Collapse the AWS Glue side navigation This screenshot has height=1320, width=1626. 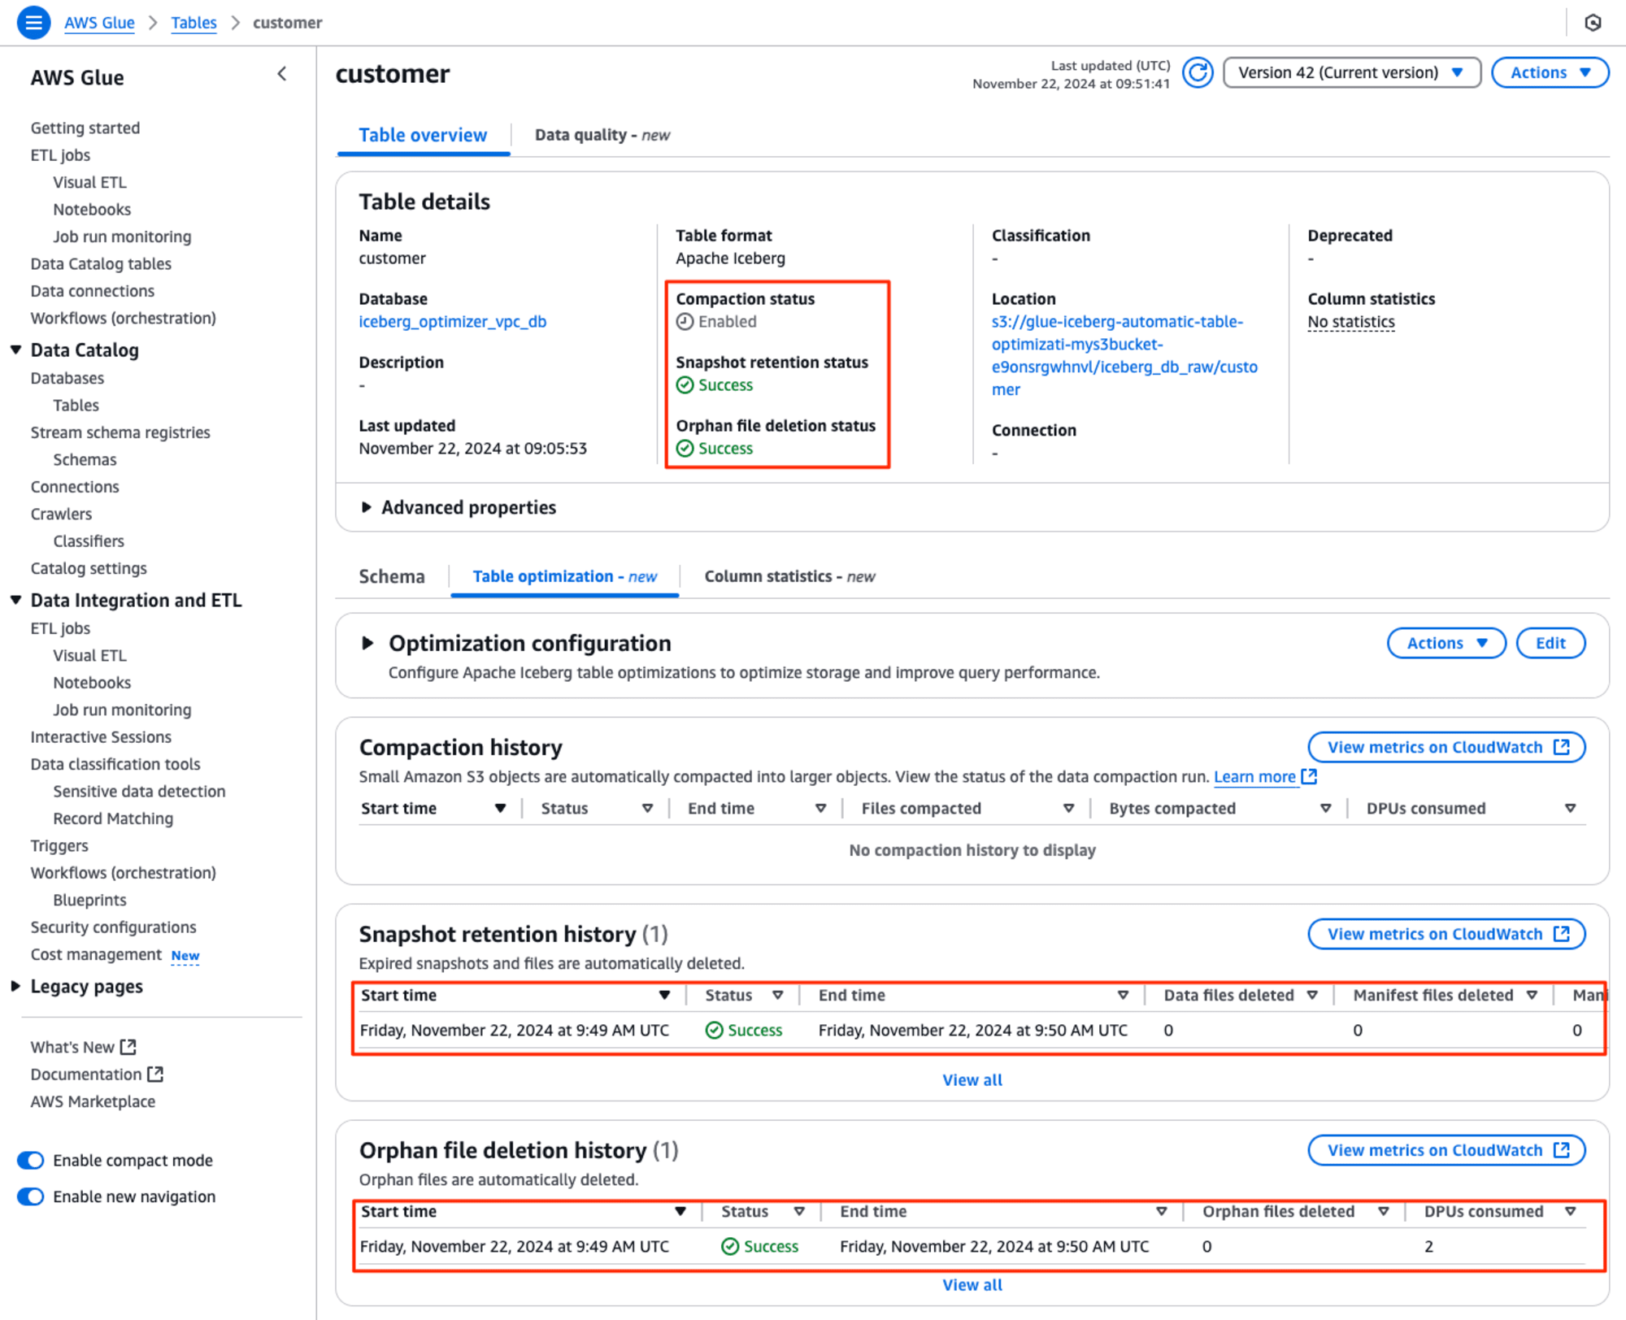(282, 74)
